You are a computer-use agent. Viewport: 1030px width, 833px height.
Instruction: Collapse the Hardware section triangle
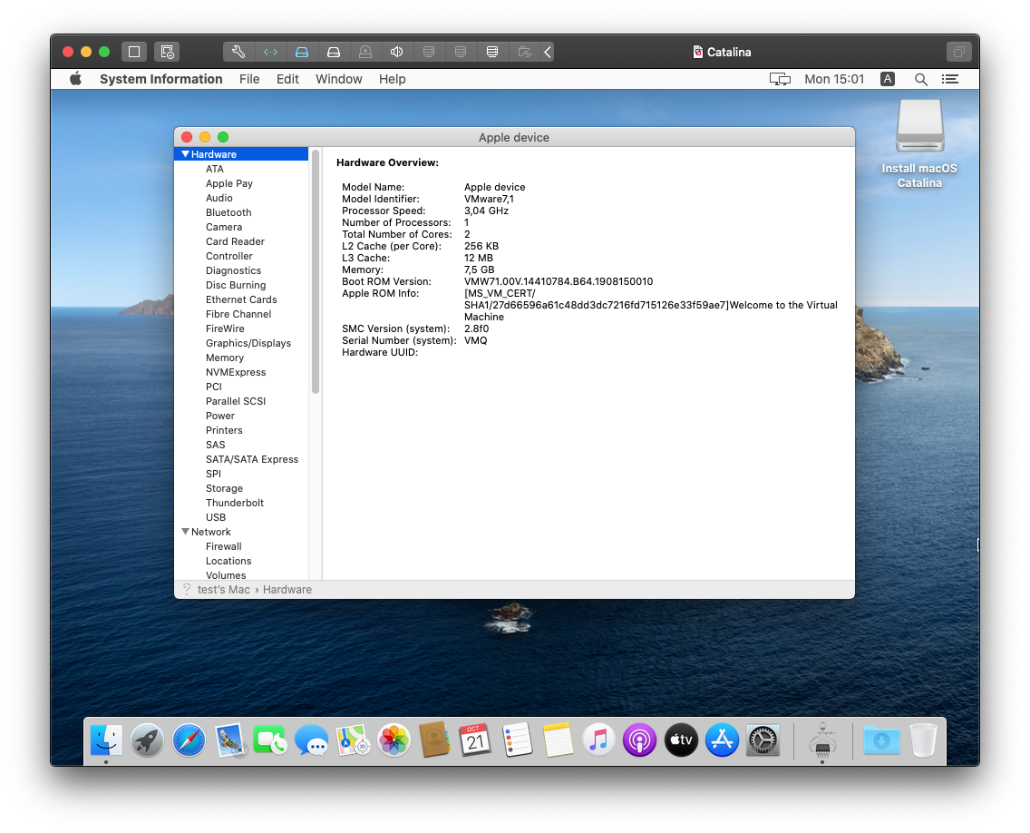point(185,154)
